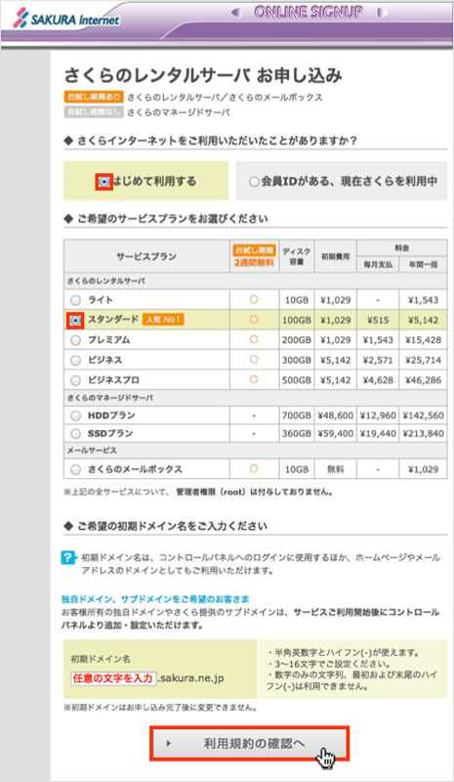Click the ¥12,960 monthly price cell
The image size is (454, 782).
click(378, 415)
